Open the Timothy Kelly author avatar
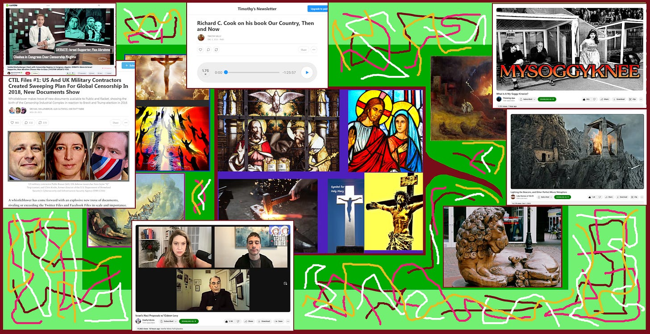The image size is (650, 334). 201,37
